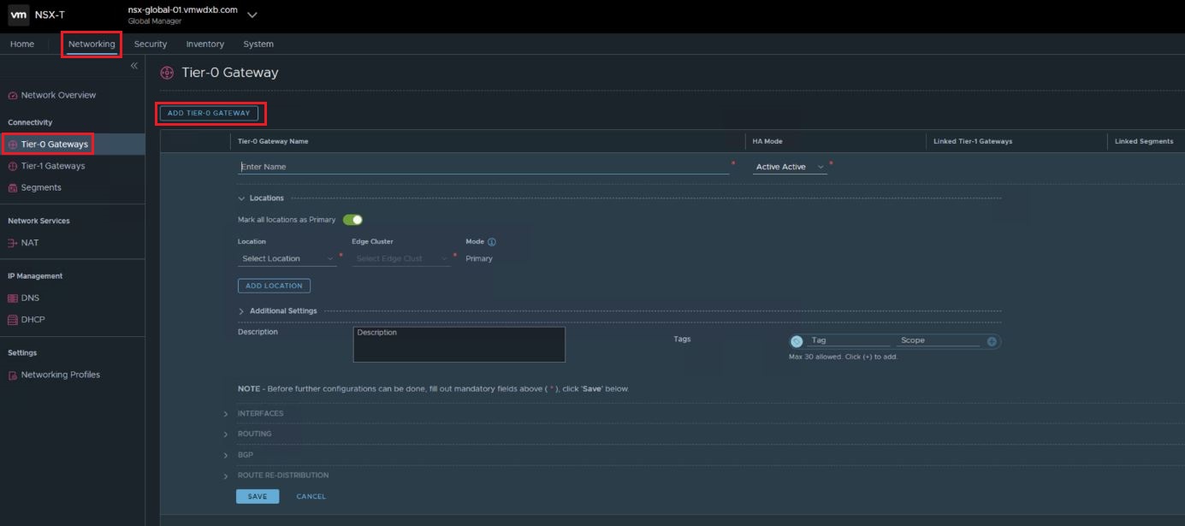Switch to the Security tab
The width and height of the screenshot is (1185, 526).
[151, 44]
